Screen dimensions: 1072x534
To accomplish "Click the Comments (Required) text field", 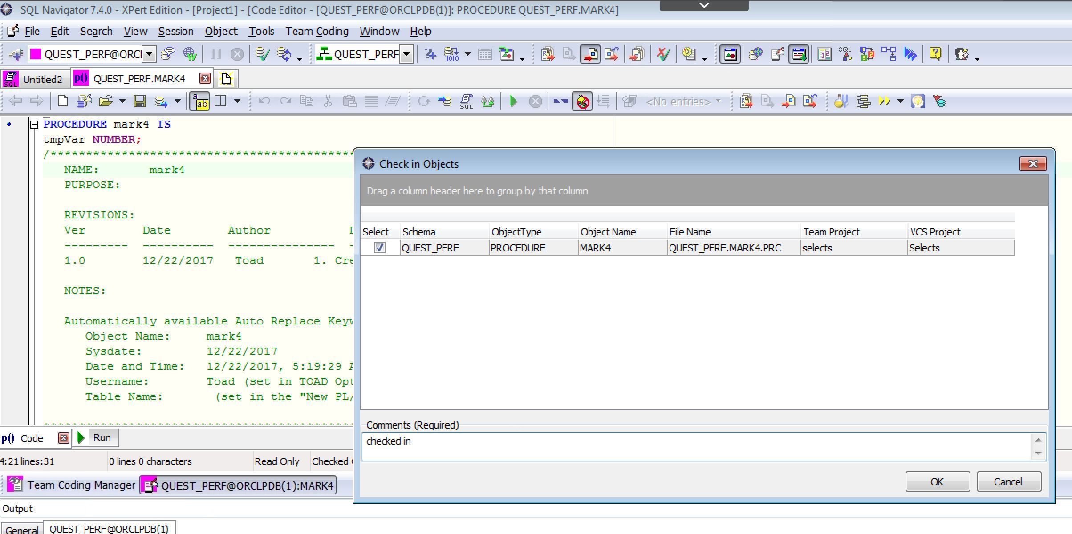I will click(697, 446).
